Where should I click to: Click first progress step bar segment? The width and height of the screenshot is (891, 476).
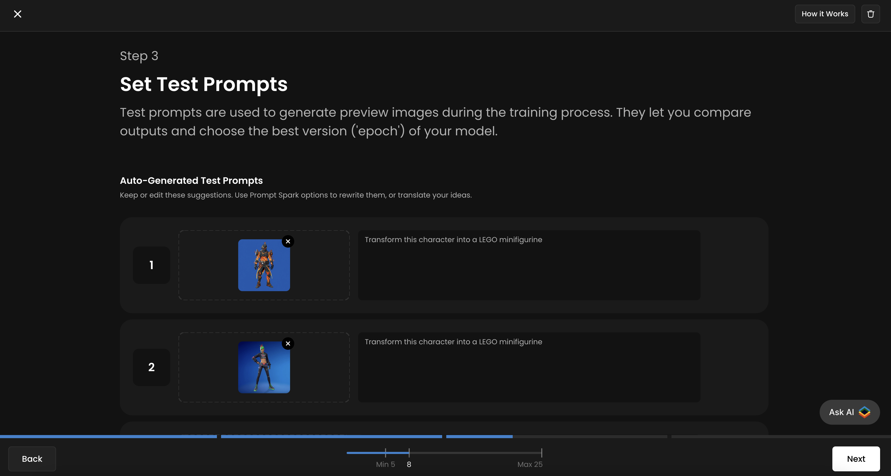(x=108, y=437)
